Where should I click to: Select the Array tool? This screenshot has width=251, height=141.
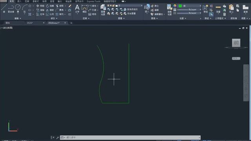(60, 14)
